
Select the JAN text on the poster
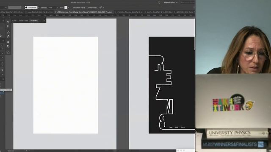171,128
